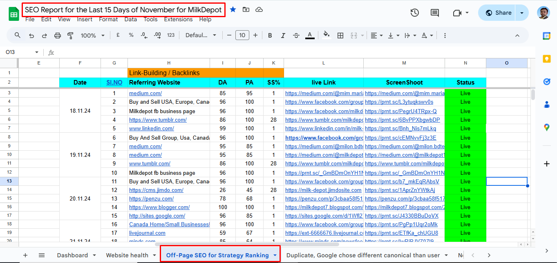
Task: Format as currency pound symbol
Action: (x=118, y=35)
